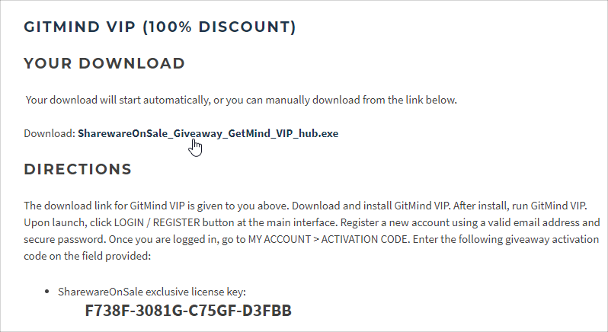608x332 pixels.
Task: Click the 'secure password' words in directions
Action: click(x=64, y=239)
